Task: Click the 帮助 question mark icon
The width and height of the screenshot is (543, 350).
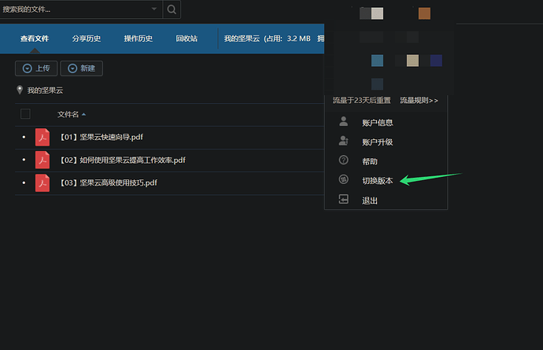Action: pyautogui.click(x=344, y=160)
